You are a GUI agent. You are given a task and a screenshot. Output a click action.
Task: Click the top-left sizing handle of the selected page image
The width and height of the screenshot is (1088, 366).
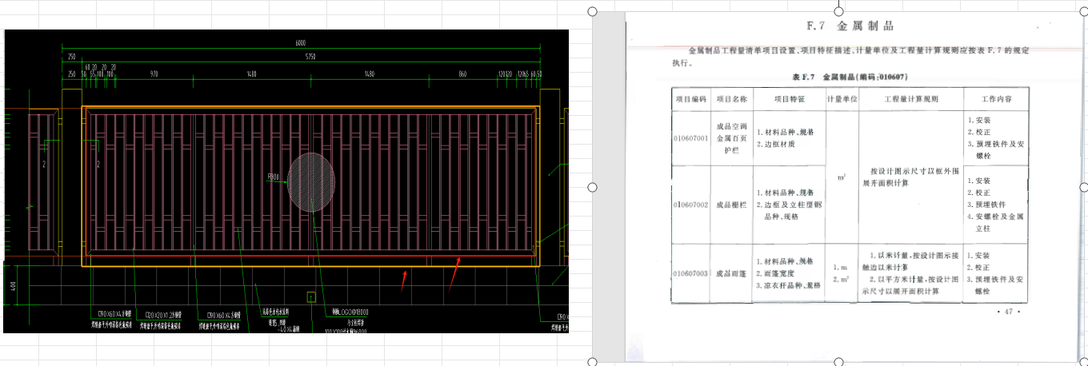point(593,11)
